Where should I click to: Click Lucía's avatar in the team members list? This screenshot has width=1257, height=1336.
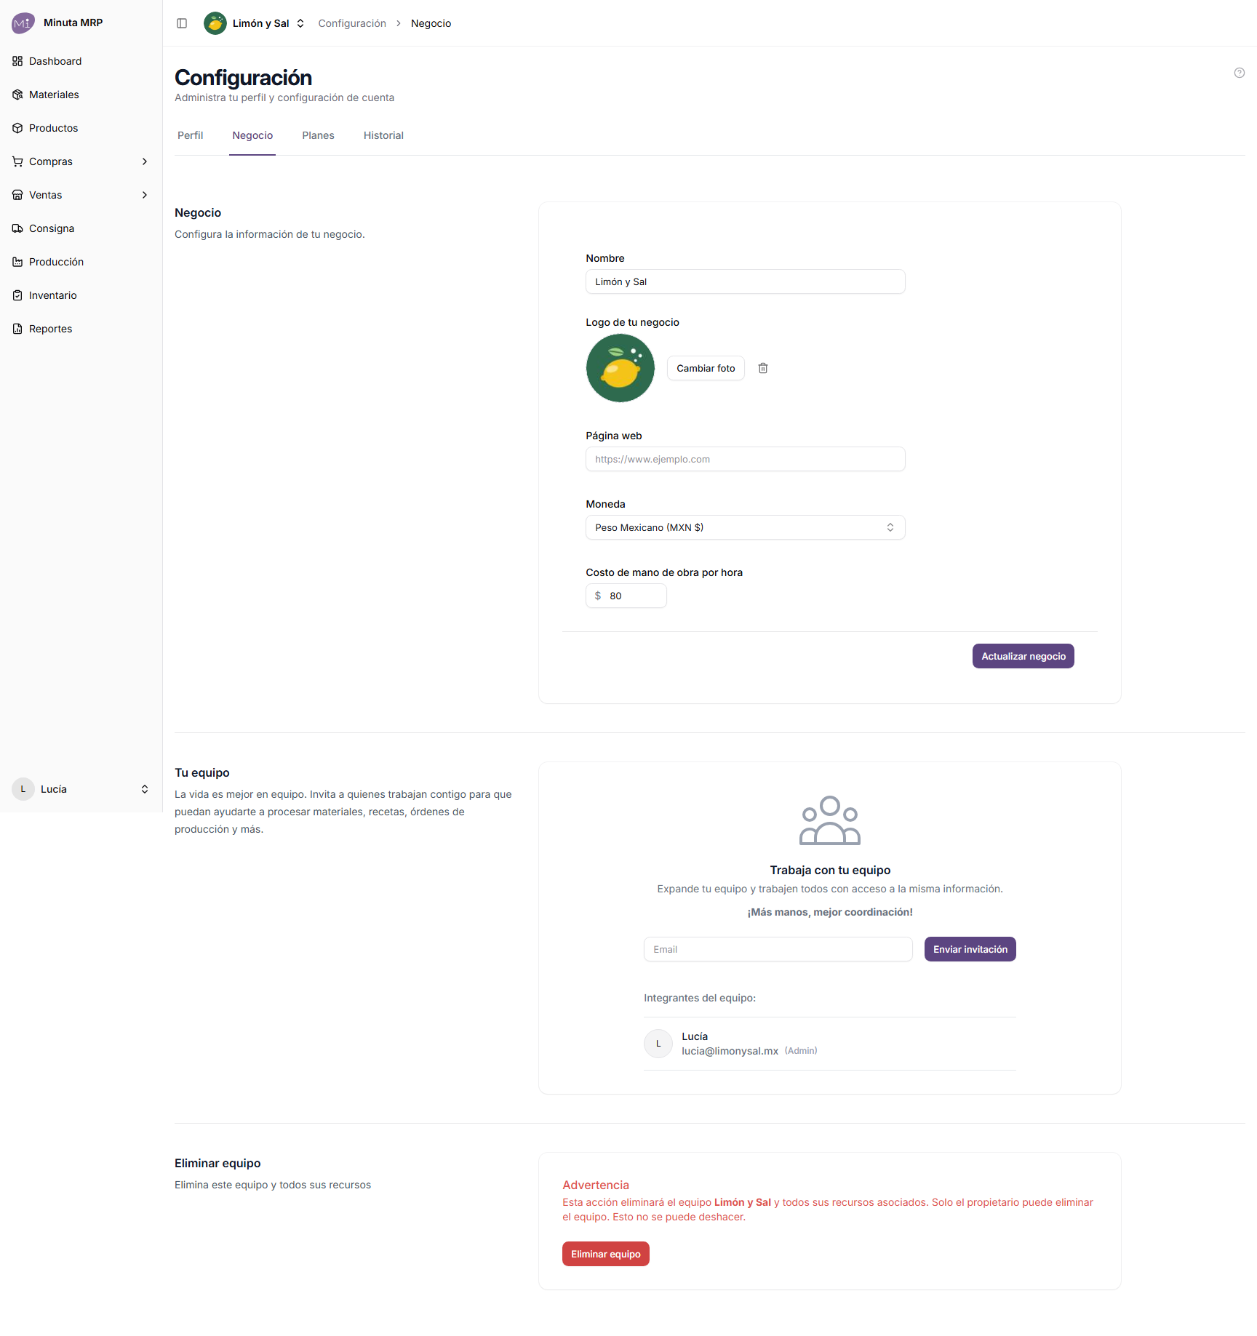(x=658, y=1044)
